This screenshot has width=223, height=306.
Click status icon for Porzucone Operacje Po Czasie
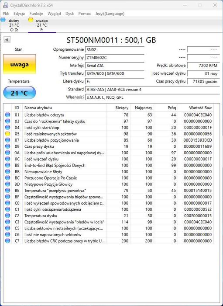tap(7, 178)
